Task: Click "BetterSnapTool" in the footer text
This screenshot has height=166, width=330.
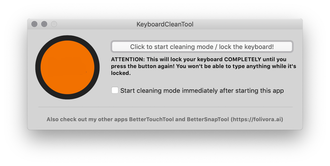Action: point(208,120)
